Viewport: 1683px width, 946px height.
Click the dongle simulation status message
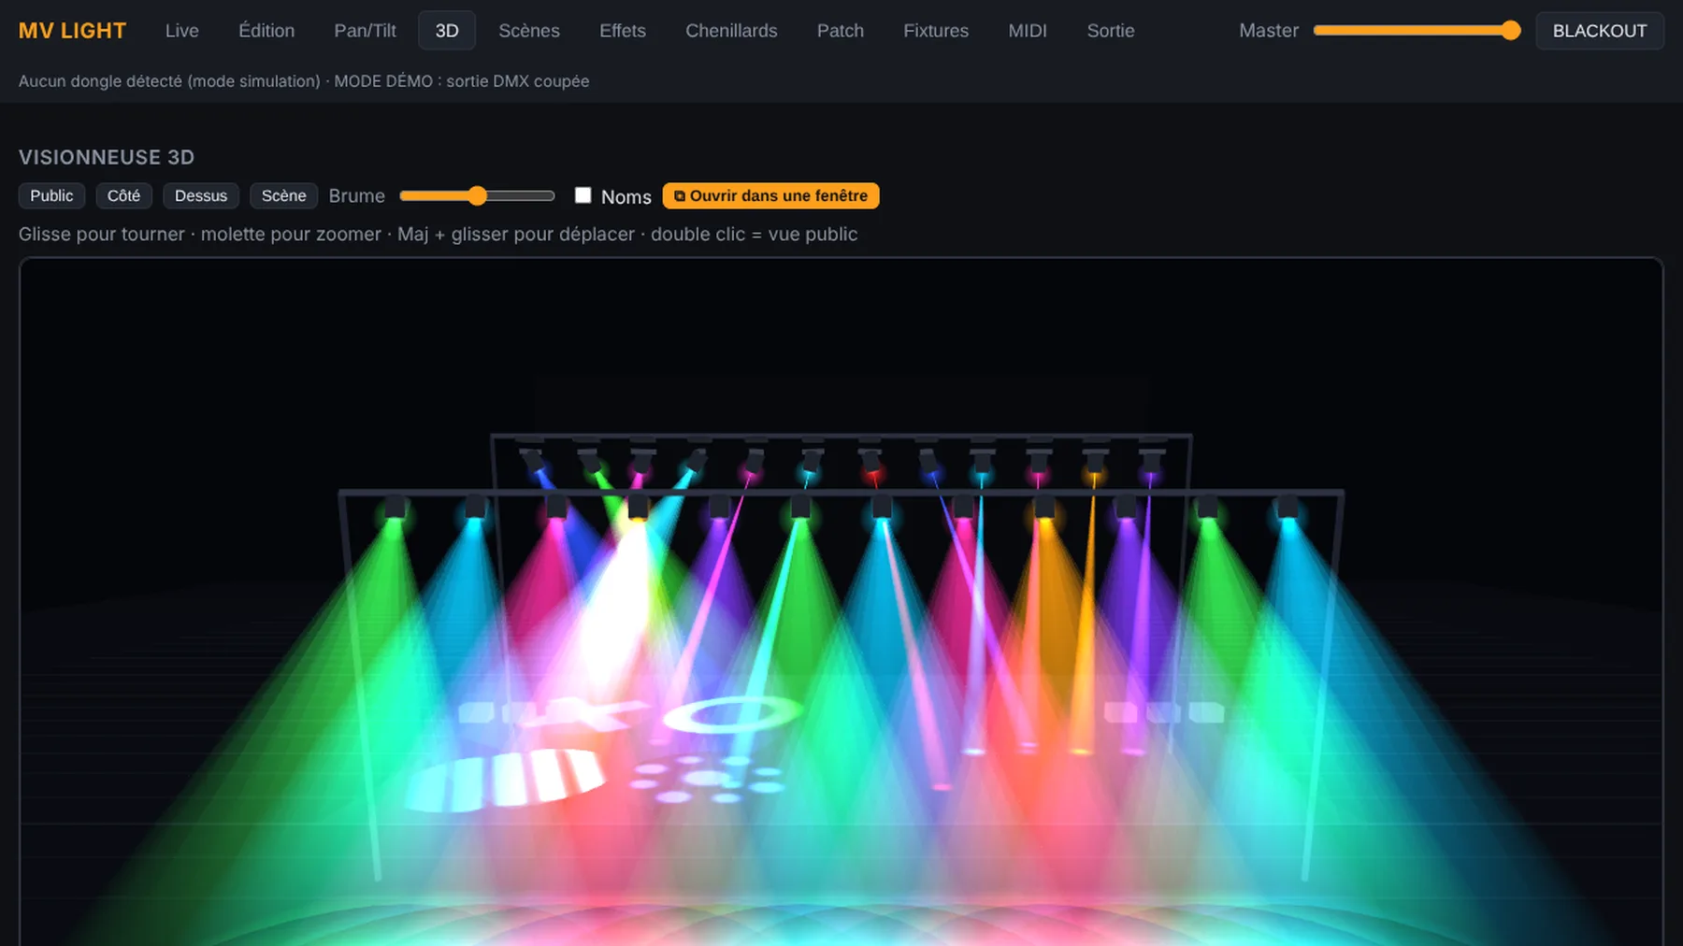(304, 81)
